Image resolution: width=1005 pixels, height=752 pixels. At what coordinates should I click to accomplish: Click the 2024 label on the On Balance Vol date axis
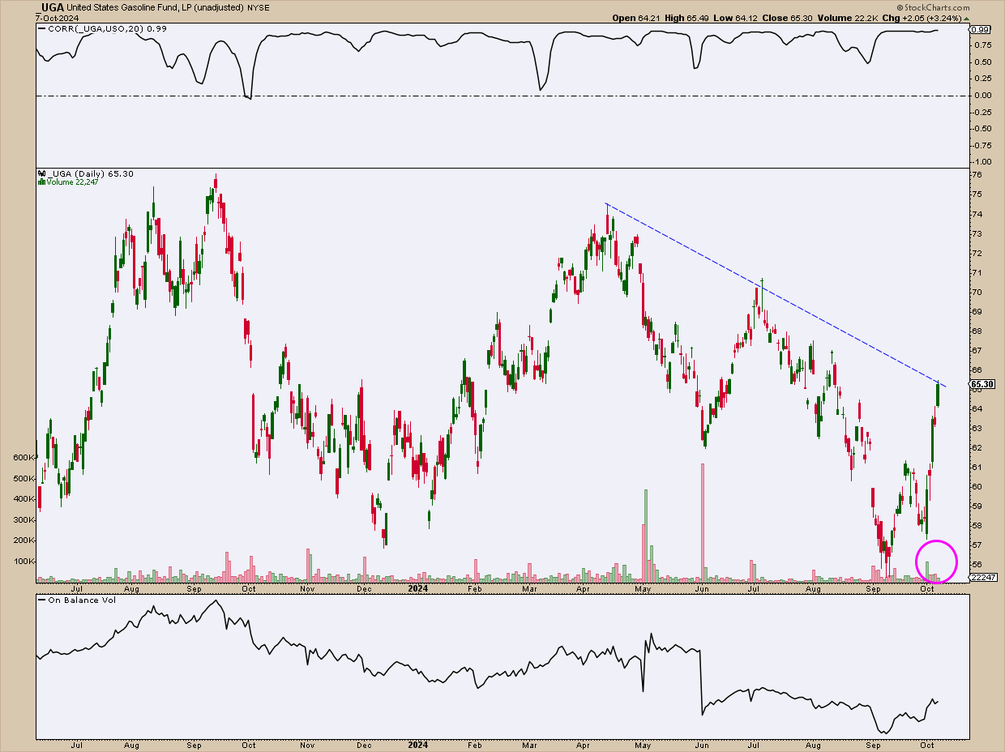click(x=418, y=745)
